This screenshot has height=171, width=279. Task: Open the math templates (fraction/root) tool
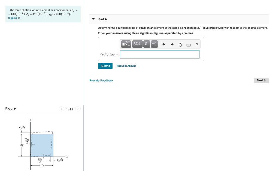pyautogui.click(x=126, y=44)
